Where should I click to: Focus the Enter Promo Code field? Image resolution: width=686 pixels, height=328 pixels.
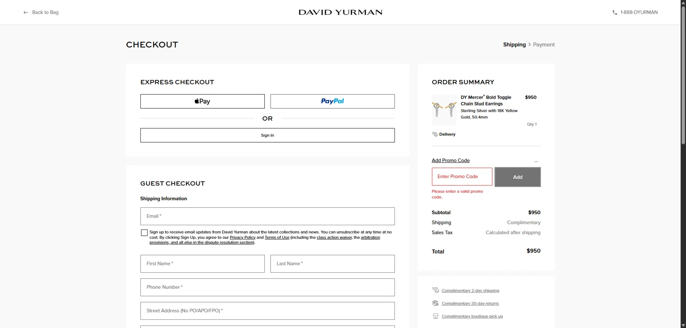(x=462, y=176)
